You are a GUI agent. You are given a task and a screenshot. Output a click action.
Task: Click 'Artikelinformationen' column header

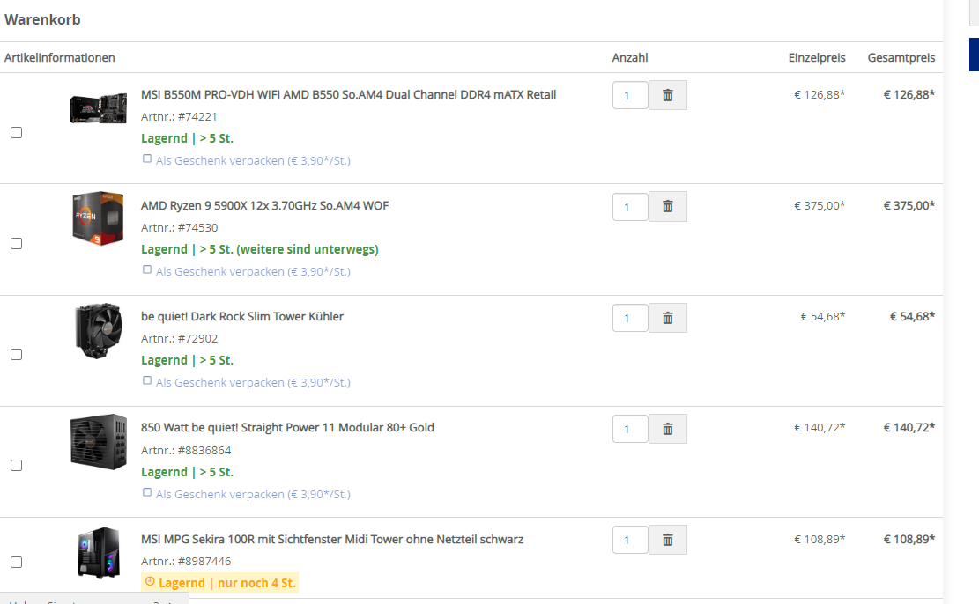tap(59, 57)
